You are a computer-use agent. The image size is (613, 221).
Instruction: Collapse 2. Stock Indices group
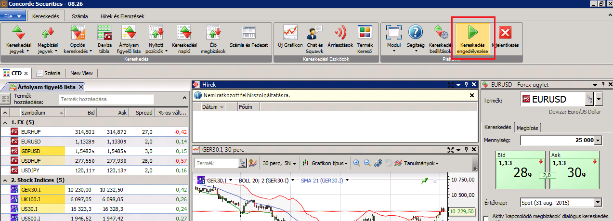pyautogui.click(x=5, y=180)
